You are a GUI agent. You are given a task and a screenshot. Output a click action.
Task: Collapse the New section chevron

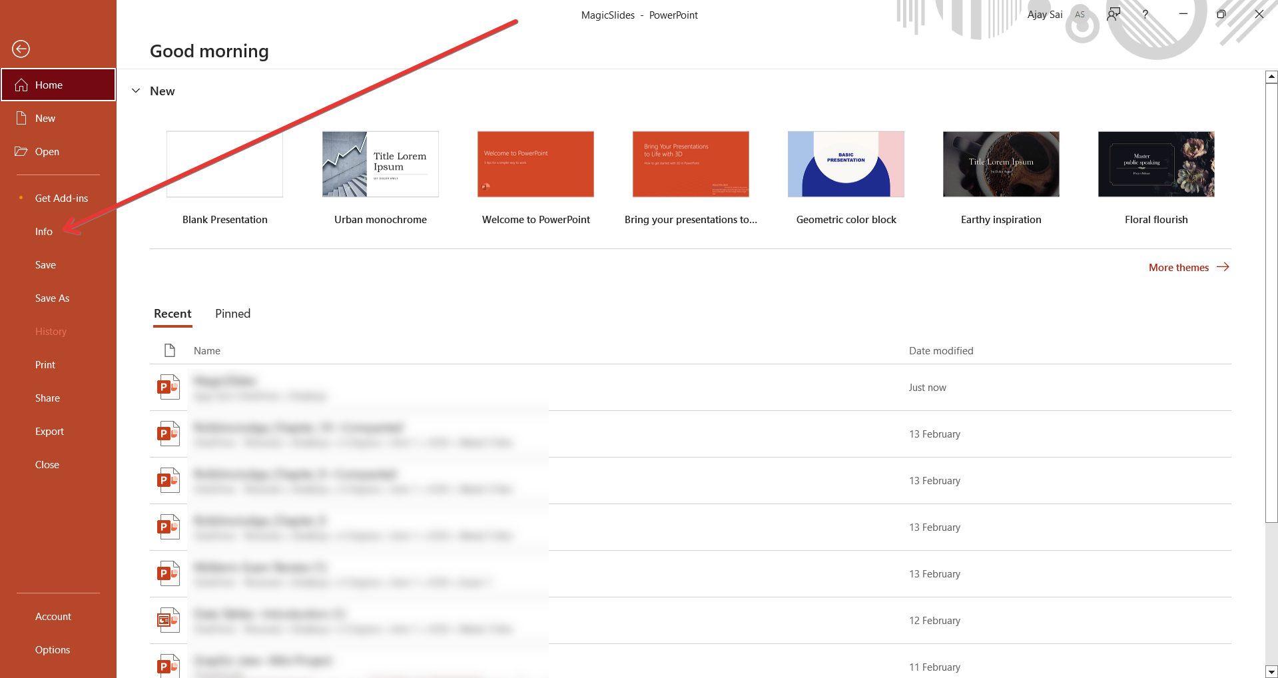pyautogui.click(x=136, y=91)
